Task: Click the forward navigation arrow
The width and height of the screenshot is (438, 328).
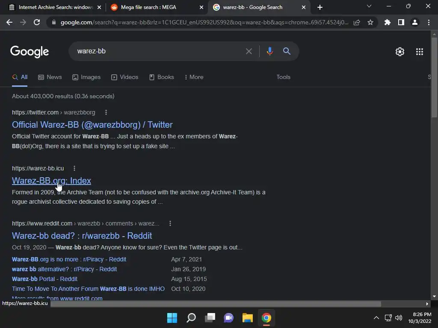Action: (x=23, y=22)
